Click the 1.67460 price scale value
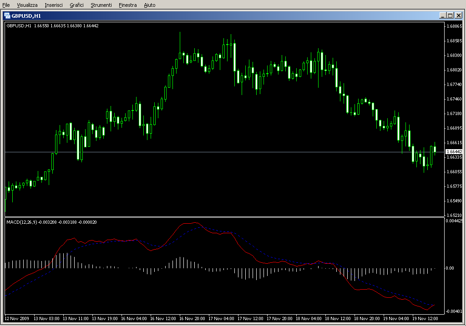 click(455, 99)
